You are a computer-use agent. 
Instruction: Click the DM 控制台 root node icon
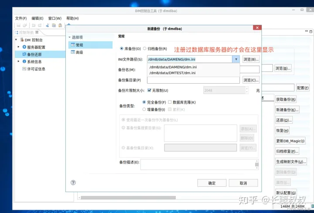coord(22,40)
